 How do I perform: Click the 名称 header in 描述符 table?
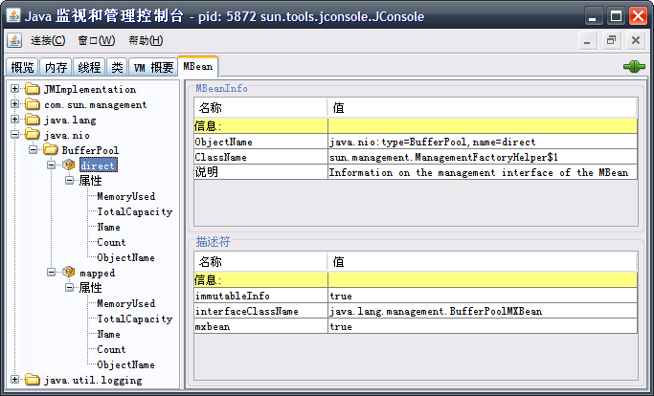point(260,262)
